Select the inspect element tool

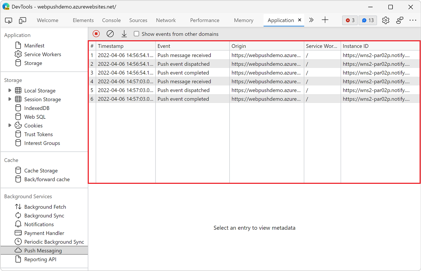(x=8, y=20)
